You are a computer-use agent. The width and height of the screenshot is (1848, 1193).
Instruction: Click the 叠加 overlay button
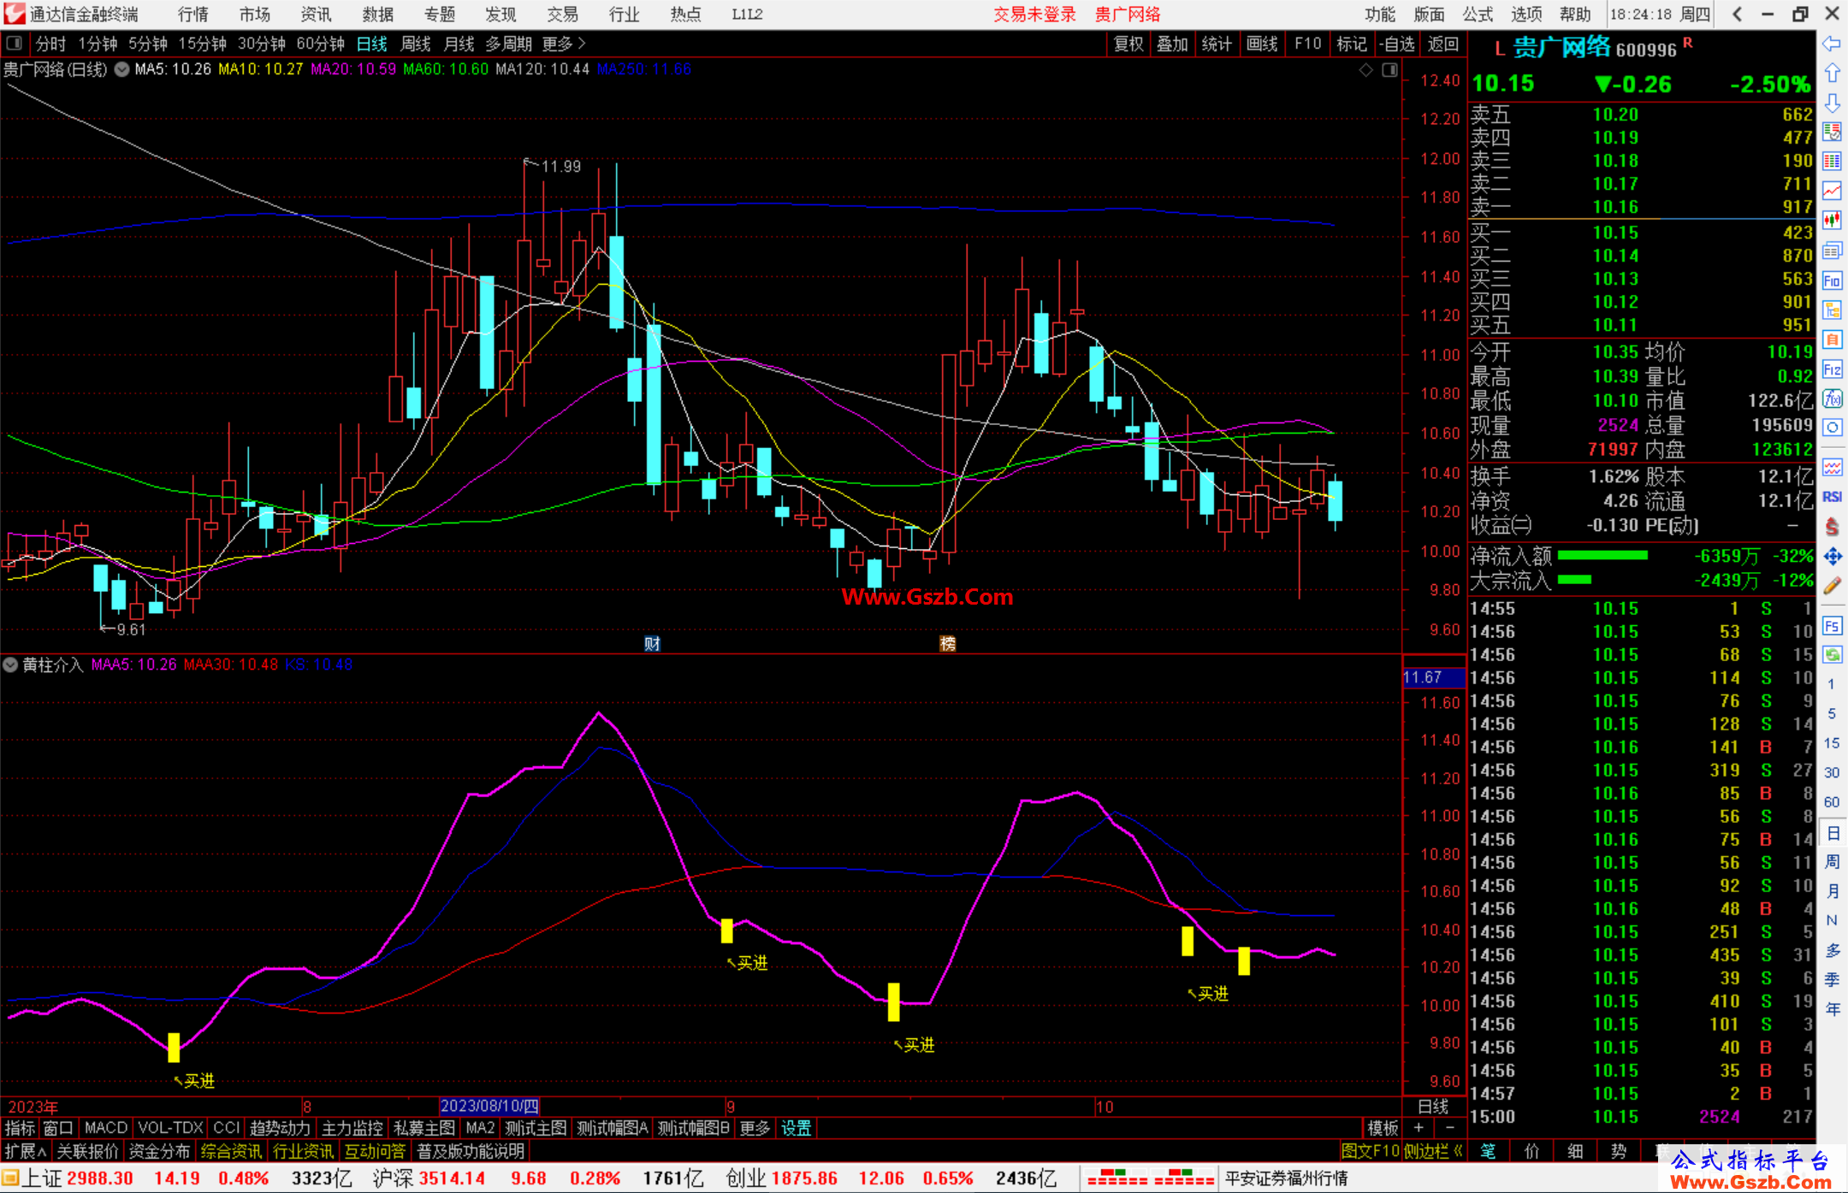[1173, 43]
